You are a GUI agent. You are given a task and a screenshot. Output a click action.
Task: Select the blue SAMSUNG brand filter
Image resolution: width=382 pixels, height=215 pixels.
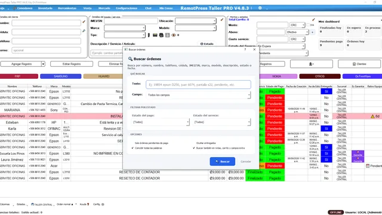[x=61, y=76]
